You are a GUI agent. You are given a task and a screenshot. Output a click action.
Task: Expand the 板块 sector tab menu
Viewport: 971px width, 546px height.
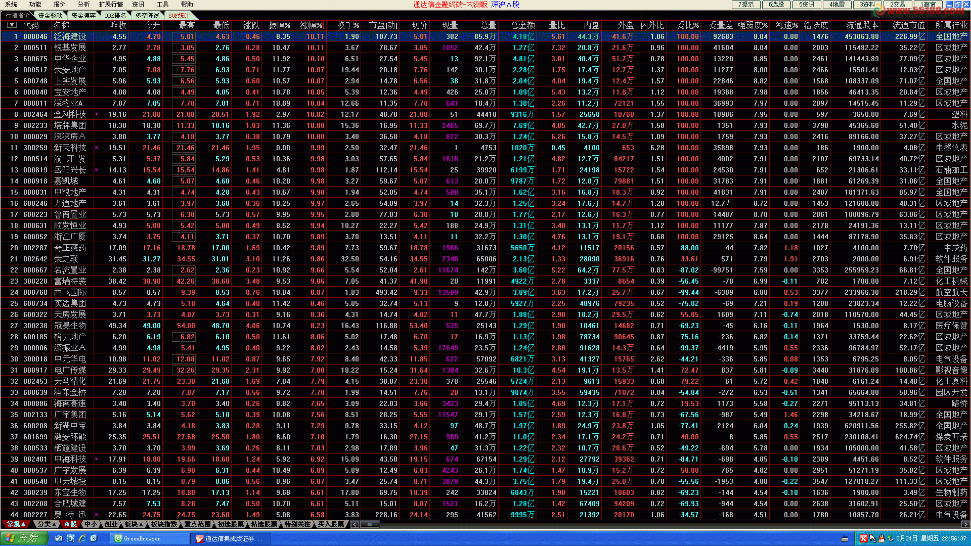coord(135,524)
